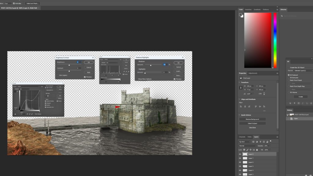This screenshot has height=176, width=313.
Task: Switch to the Paths tab
Action: (x=249, y=137)
